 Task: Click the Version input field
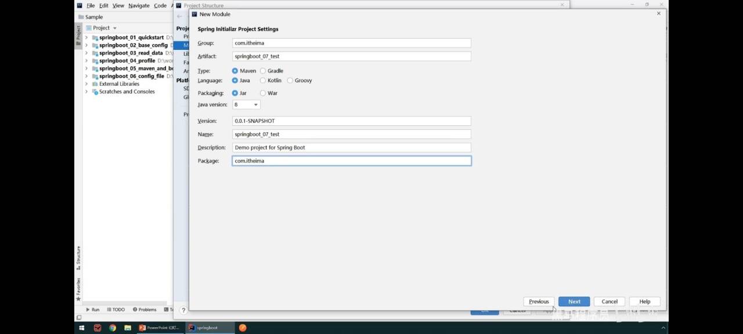click(x=351, y=121)
